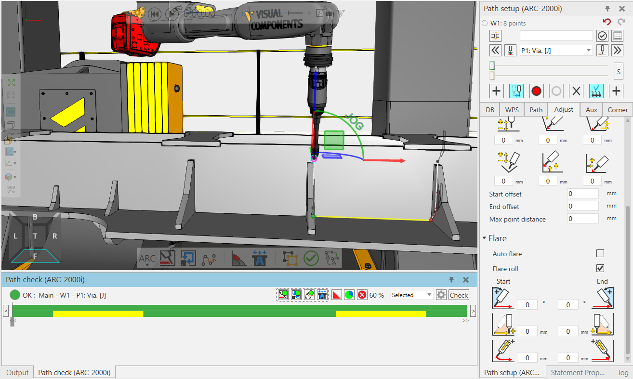
Task: Select the W1 radio button
Action: click(484, 23)
